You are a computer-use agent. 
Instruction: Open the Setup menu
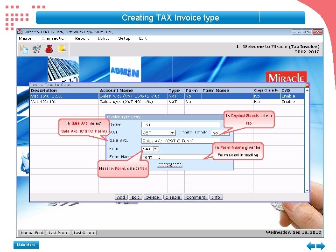pos(124,38)
